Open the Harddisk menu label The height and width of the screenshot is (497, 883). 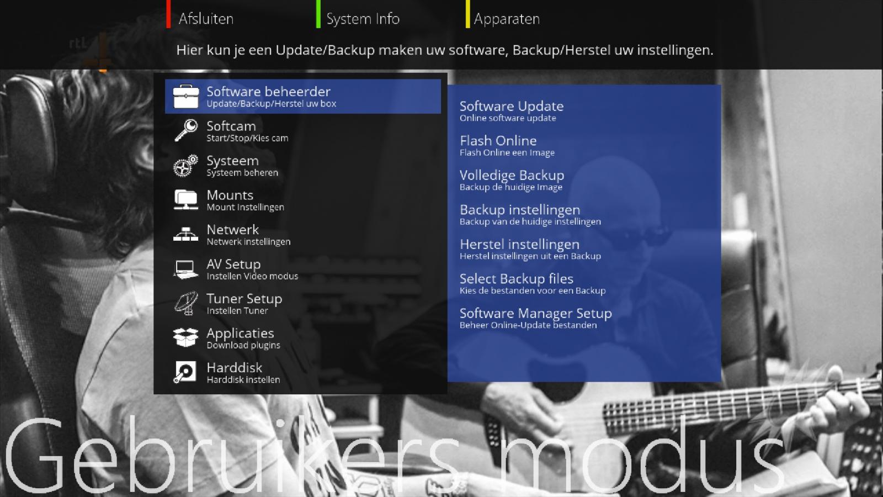pos(234,367)
